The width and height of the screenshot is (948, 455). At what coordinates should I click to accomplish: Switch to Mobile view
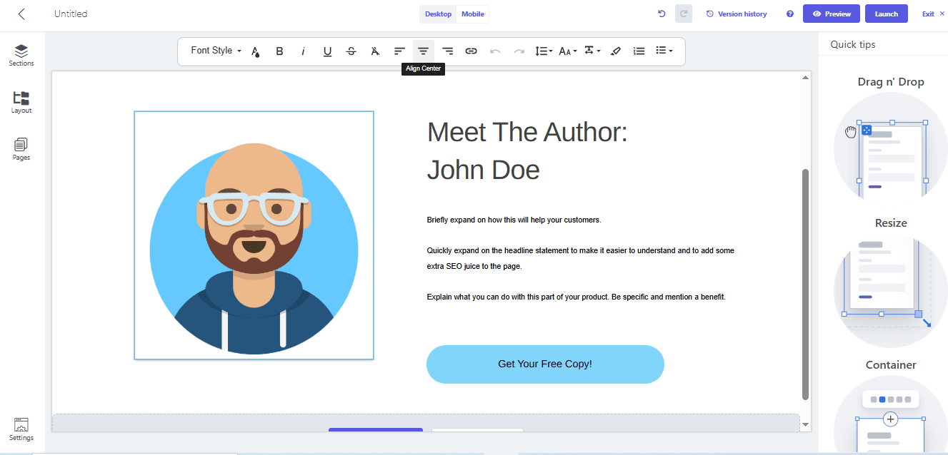(x=472, y=14)
